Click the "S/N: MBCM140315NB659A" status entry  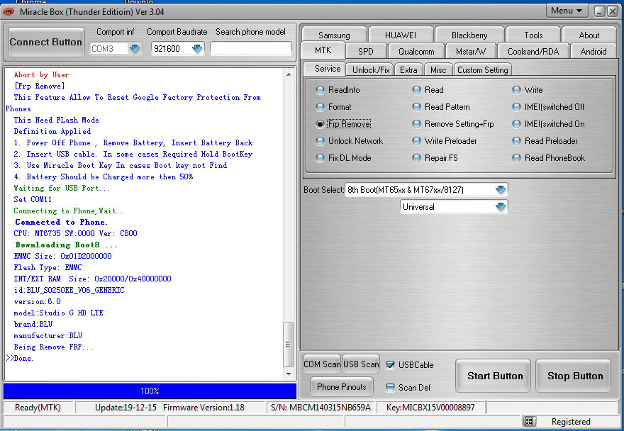point(321,408)
